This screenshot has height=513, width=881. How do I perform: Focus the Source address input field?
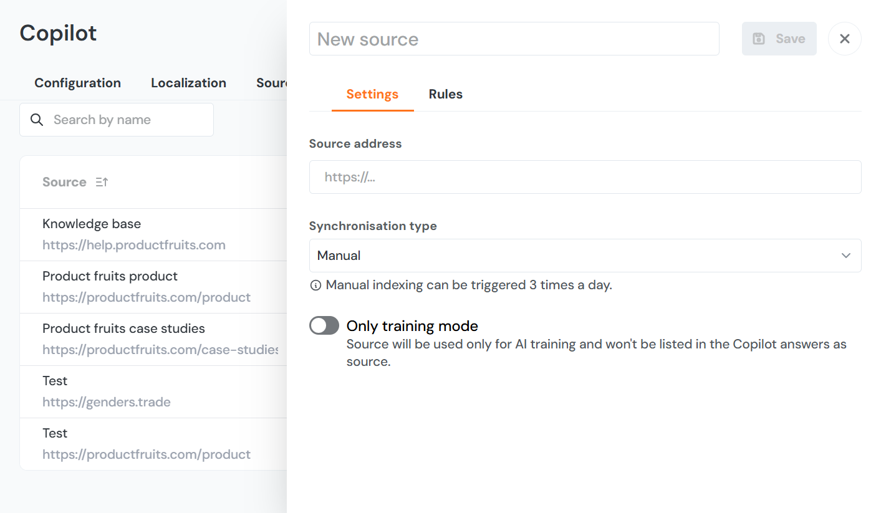584,177
